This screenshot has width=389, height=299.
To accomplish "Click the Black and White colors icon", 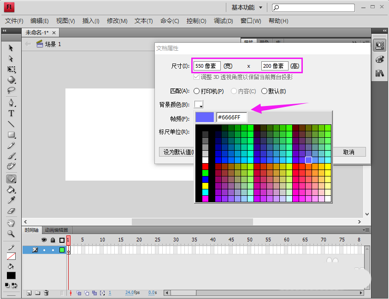I will coord(7,286).
